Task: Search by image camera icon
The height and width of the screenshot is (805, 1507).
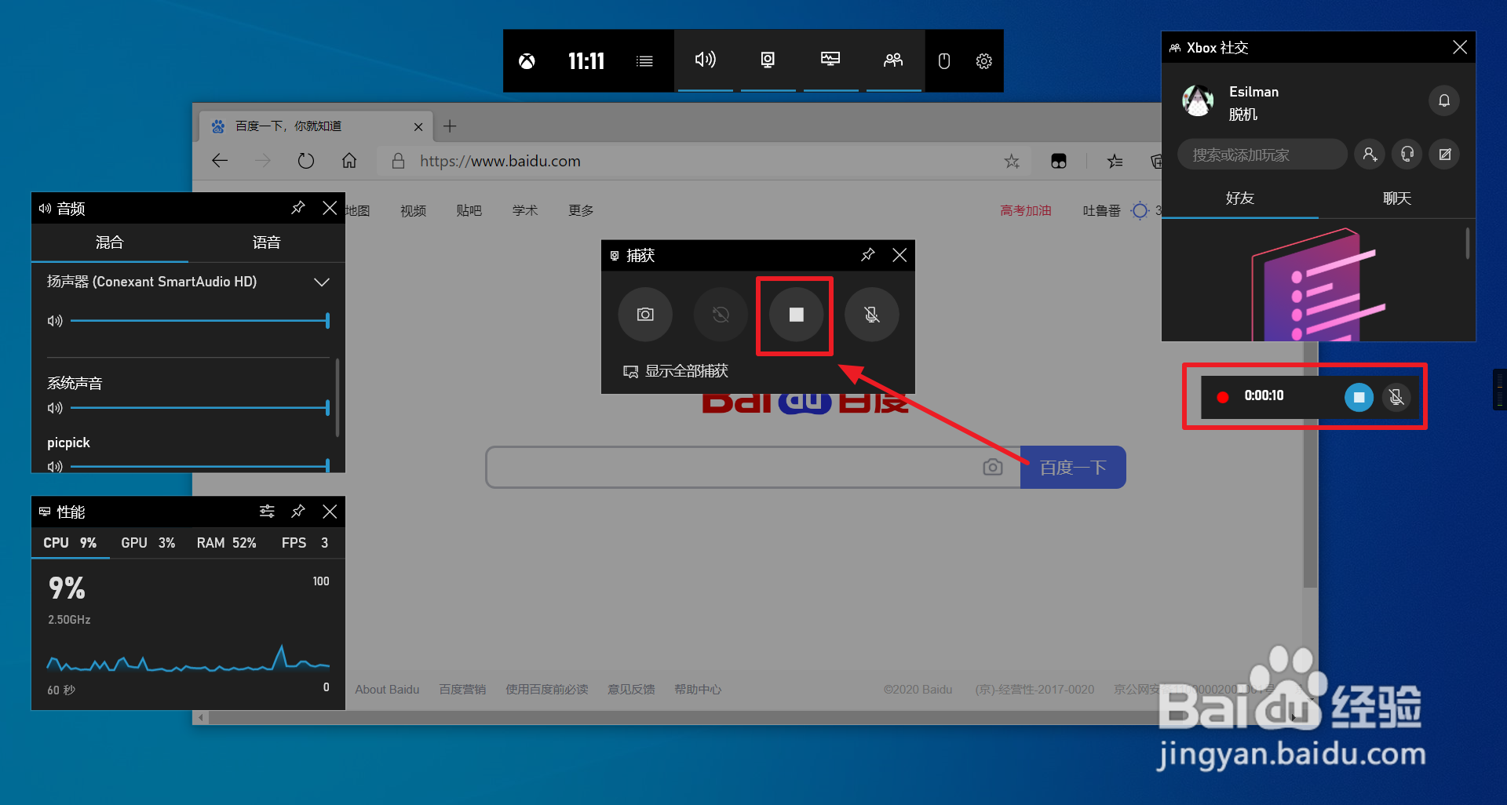Action: (993, 468)
